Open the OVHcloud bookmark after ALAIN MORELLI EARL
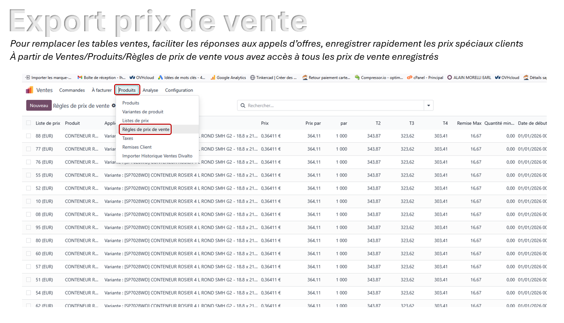Viewport: 564px width, 323px height. (x=507, y=77)
